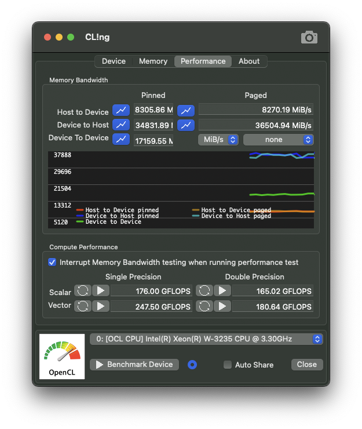
Task: Enable the Auto Share checkbox
Action: [228, 365]
